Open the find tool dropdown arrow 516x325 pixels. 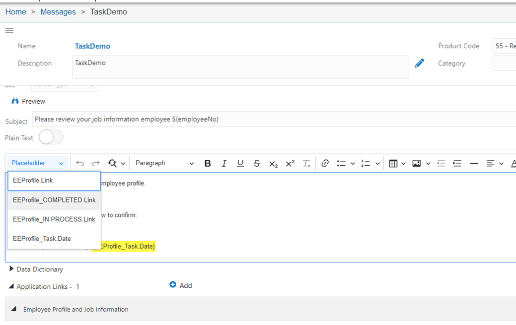pyautogui.click(x=123, y=164)
